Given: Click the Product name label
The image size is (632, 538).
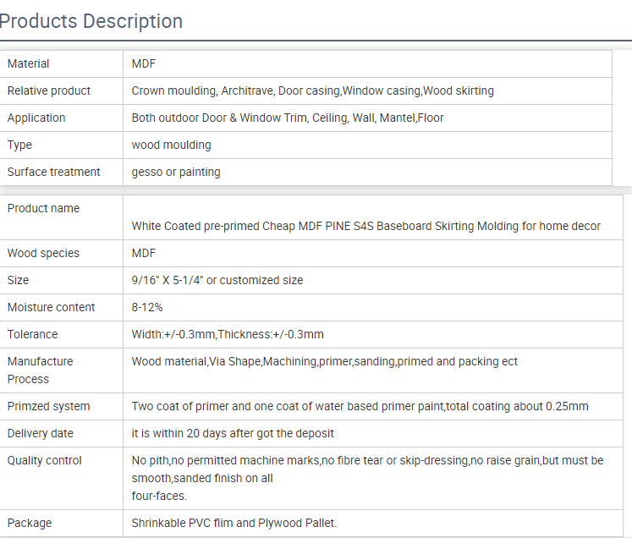Looking at the screenshot, I should pos(43,208).
